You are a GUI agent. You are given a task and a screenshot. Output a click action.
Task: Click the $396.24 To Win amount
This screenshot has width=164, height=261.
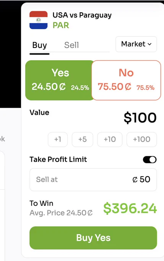pos(130,208)
